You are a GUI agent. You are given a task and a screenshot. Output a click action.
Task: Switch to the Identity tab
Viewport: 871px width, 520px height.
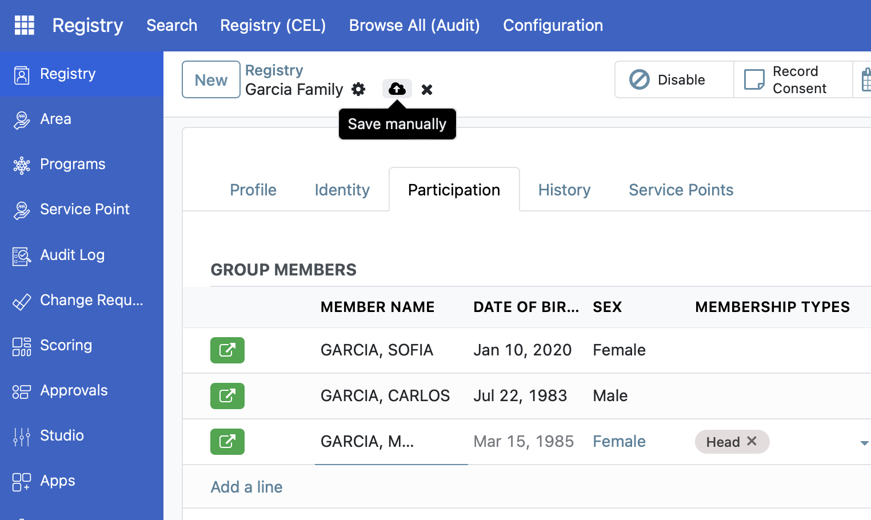[342, 190]
